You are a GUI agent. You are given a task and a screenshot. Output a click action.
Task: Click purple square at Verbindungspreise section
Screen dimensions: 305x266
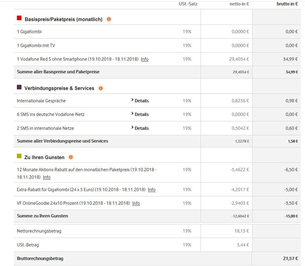(19, 87)
